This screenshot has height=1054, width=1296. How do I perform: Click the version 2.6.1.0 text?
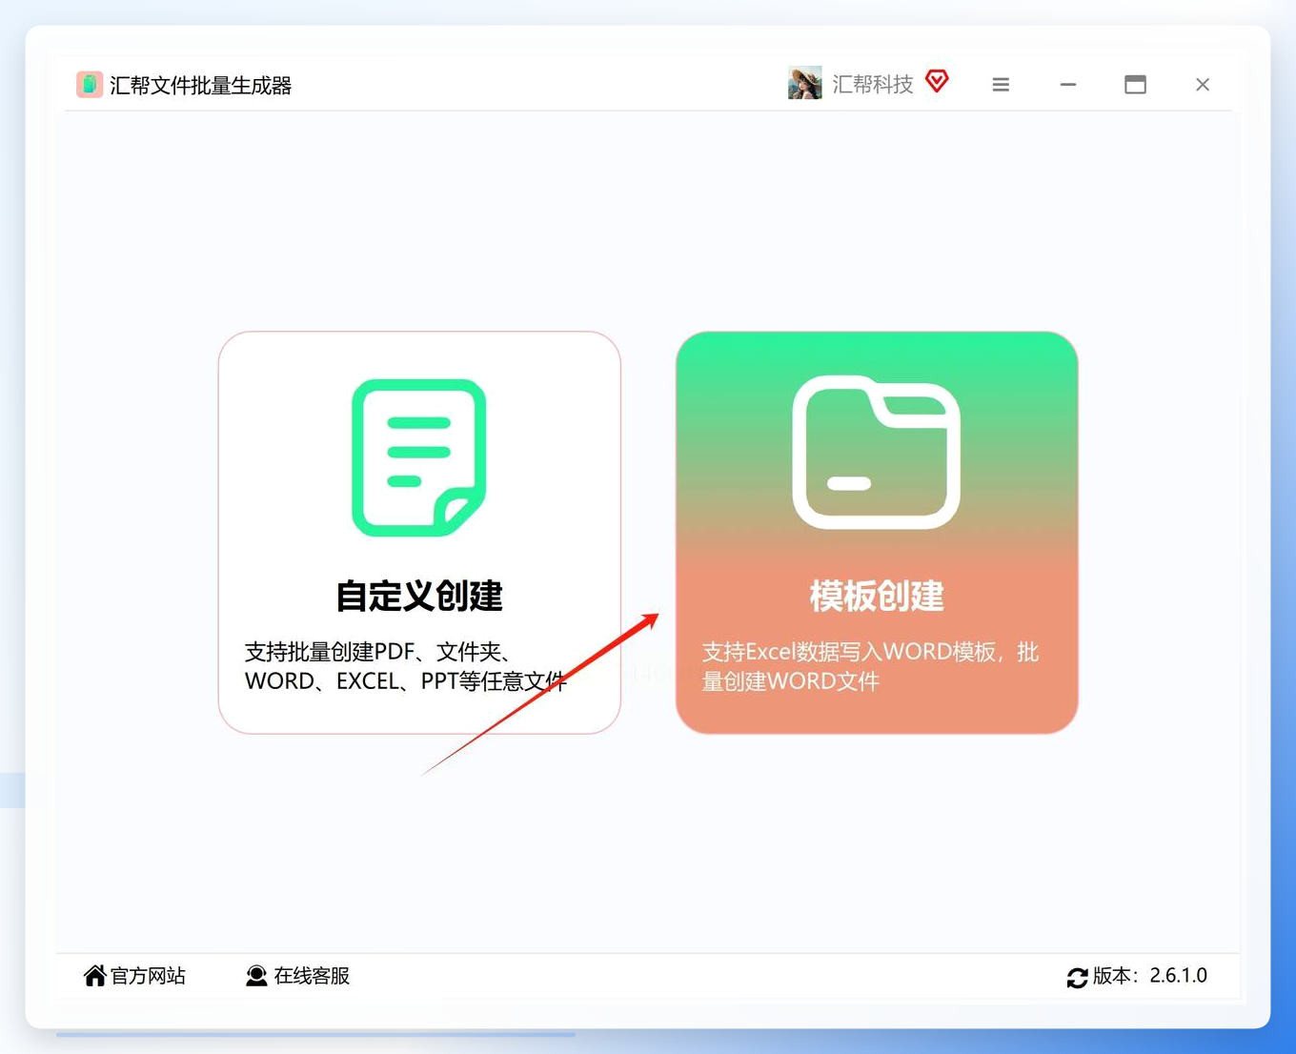coord(1150,976)
